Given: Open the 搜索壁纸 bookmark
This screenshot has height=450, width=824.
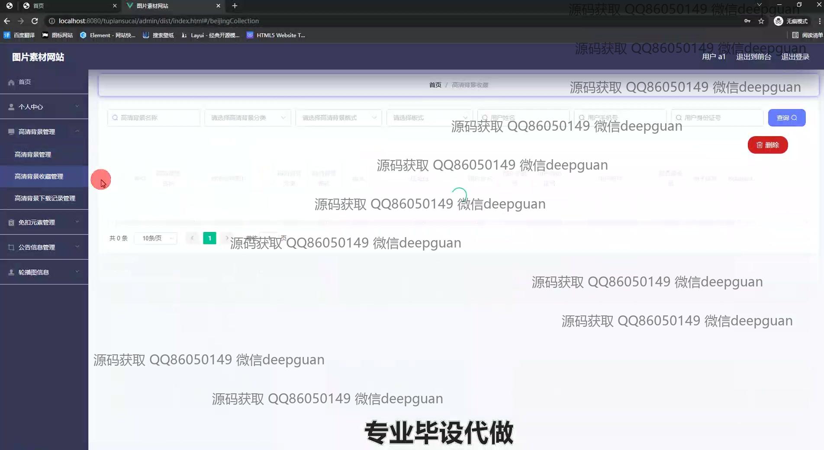Looking at the screenshot, I should coord(158,35).
